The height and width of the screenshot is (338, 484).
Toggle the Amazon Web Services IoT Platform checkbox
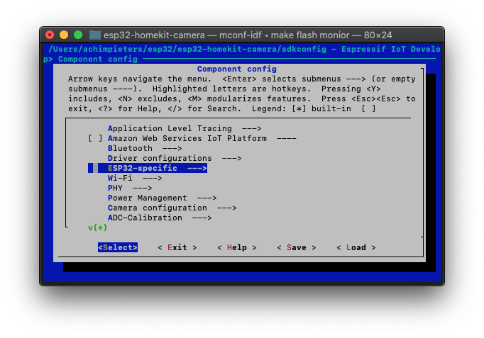coord(95,138)
